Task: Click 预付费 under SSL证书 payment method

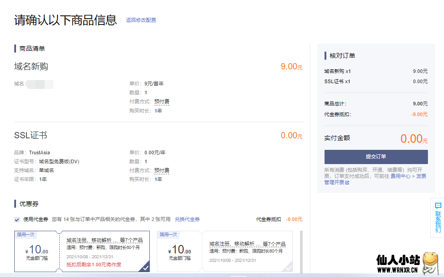Action: [x=162, y=171]
